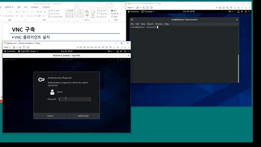This screenshot has height=147, width=261.
Task: Open Edit menu in the terminal window
Action: 137,24
